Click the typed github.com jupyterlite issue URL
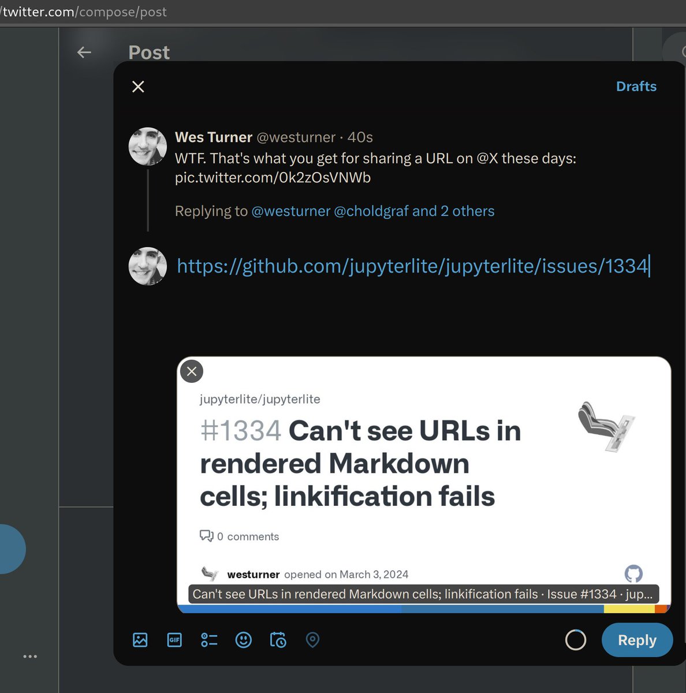Viewport: 686px width, 693px height. [x=412, y=266]
